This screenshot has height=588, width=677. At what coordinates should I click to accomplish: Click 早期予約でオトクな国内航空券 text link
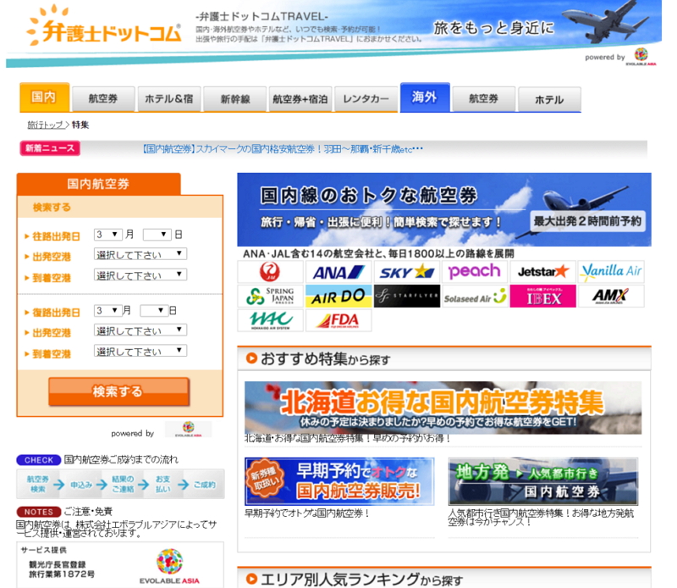(307, 513)
